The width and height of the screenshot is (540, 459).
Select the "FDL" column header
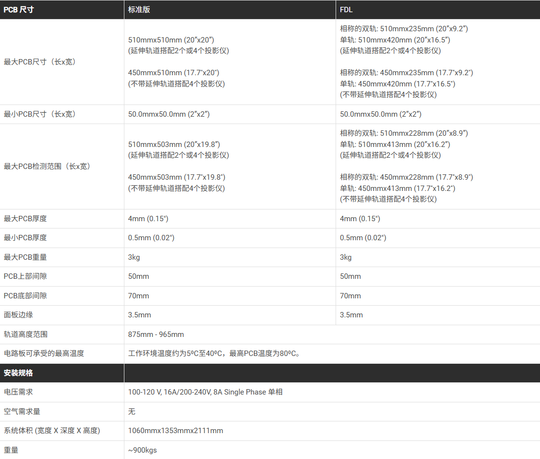click(x=346, y=10)
